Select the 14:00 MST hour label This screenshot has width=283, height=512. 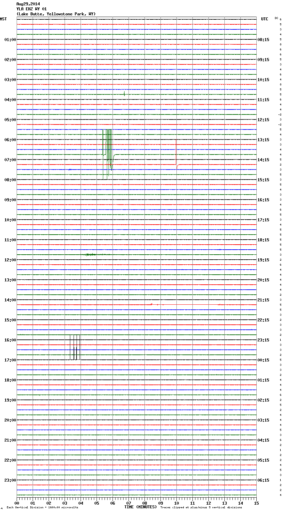pos(10,300)
